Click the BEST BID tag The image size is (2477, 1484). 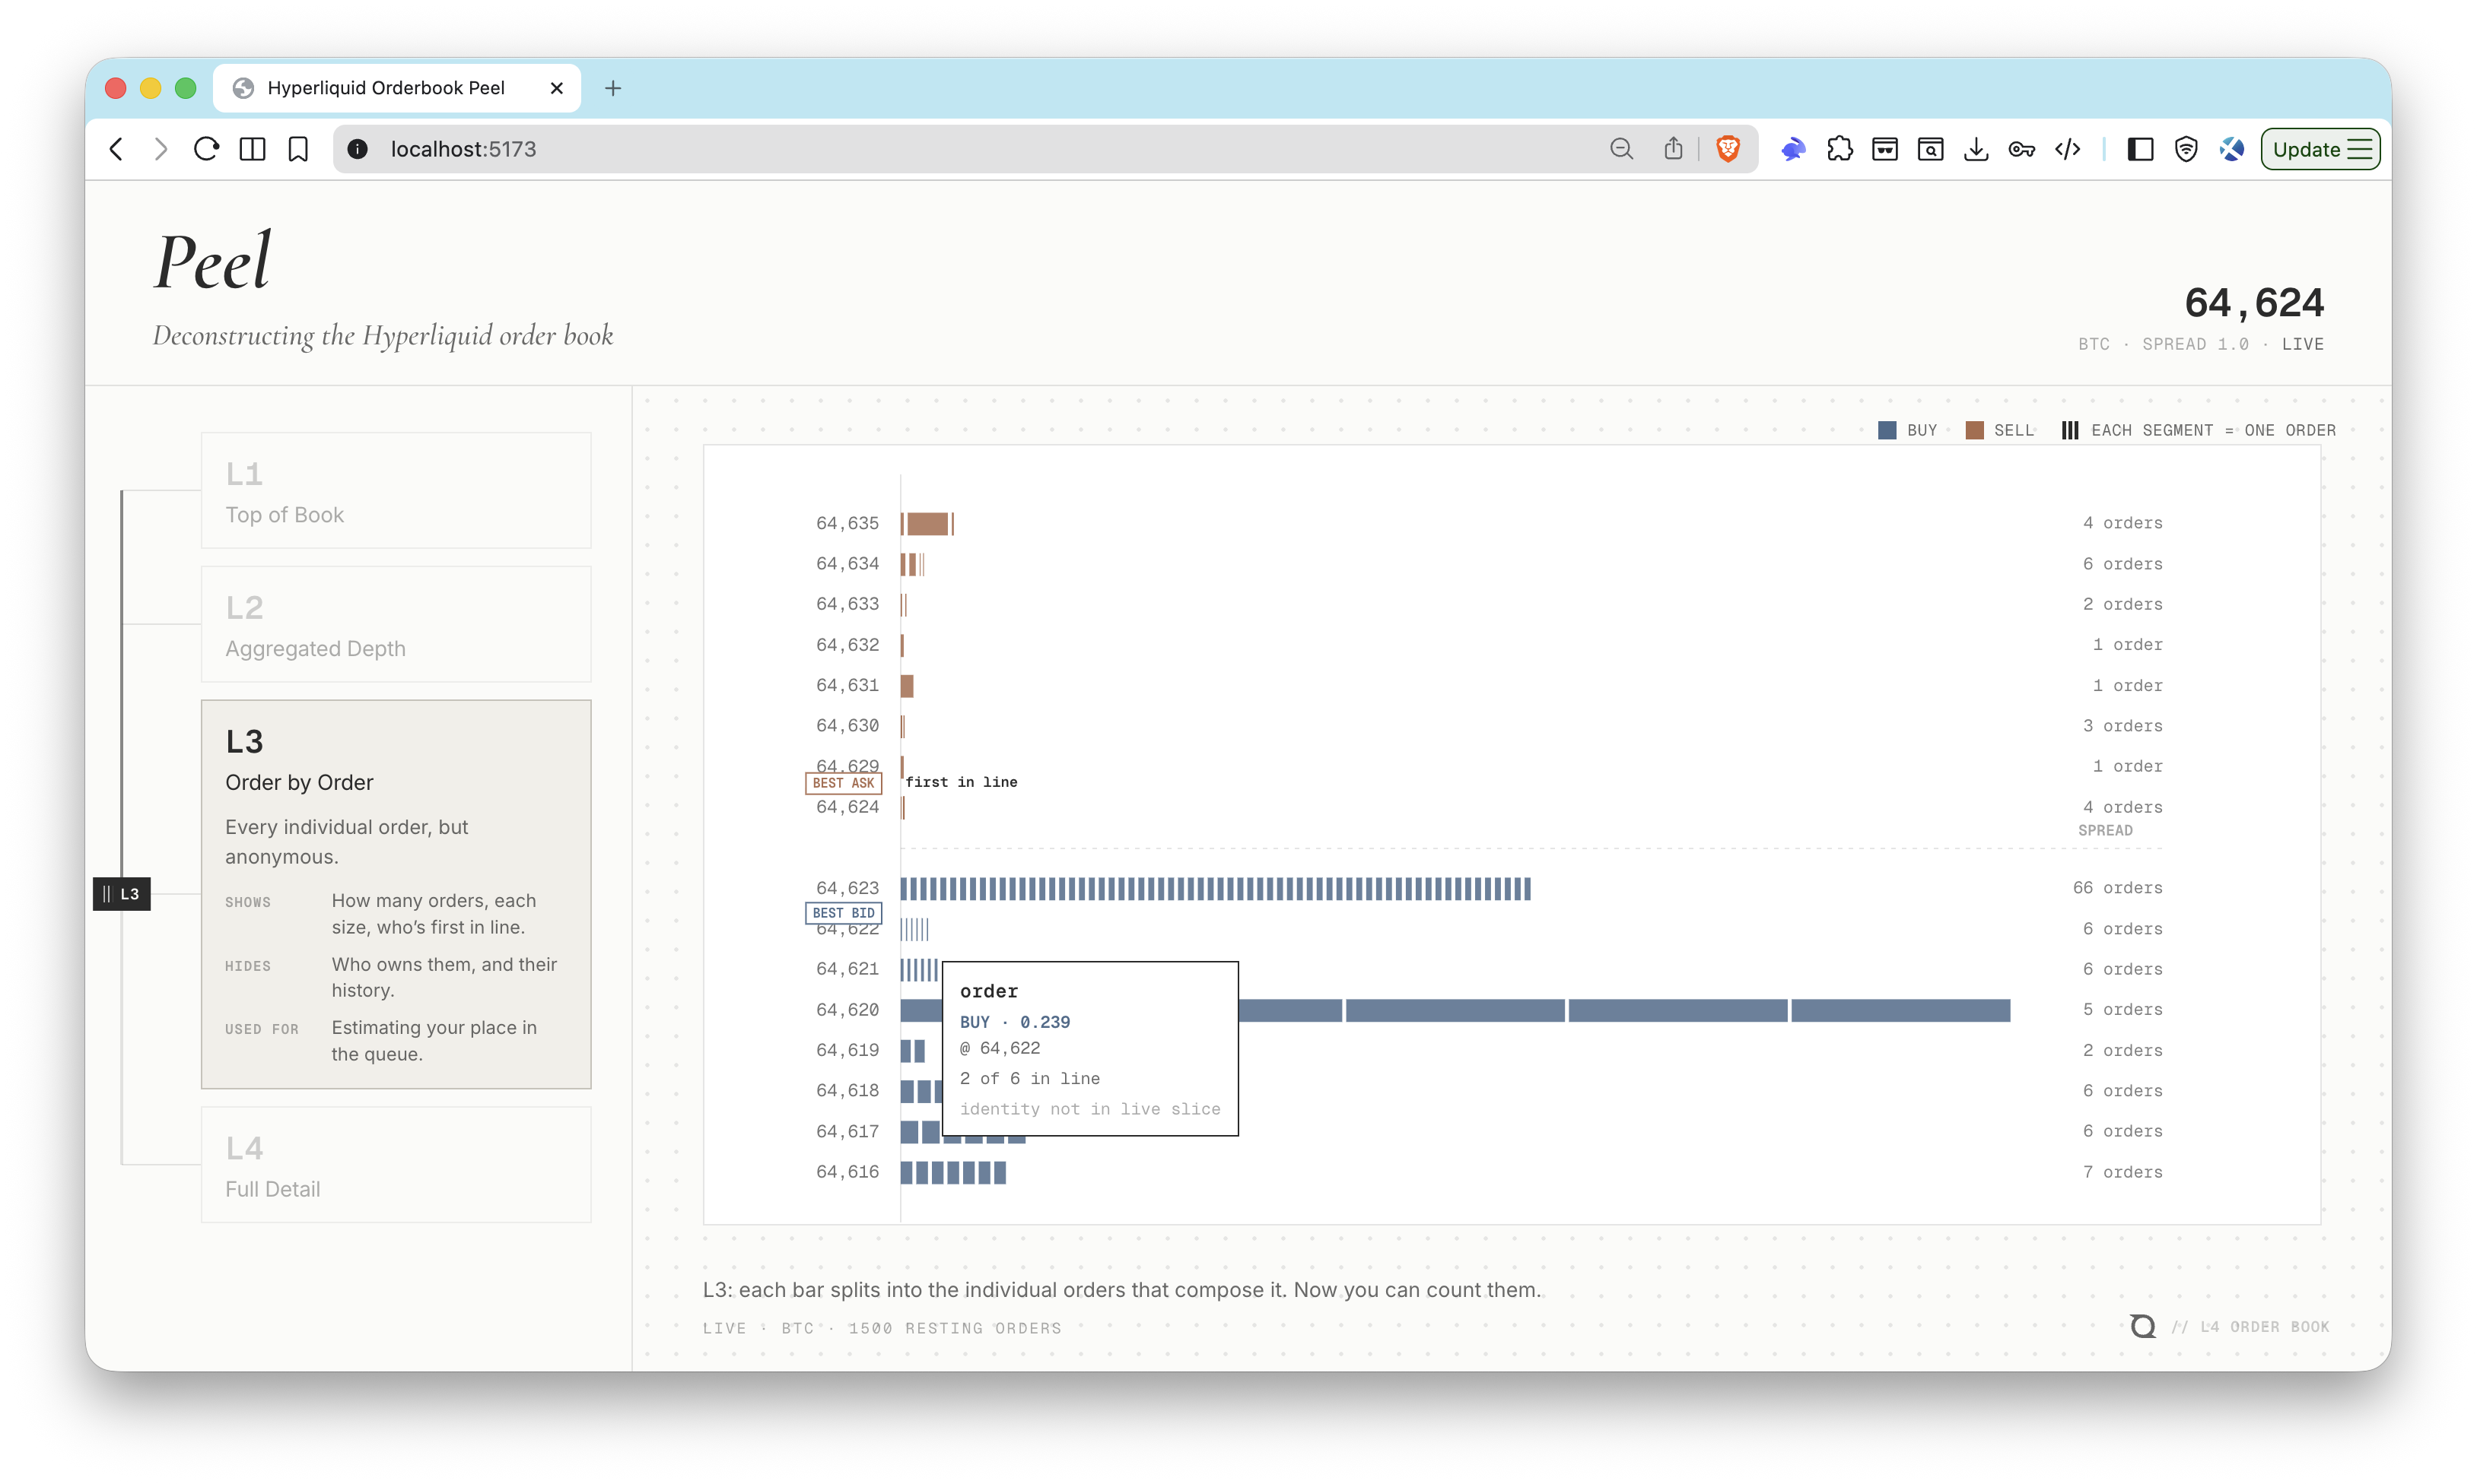(x=844, y=913)
